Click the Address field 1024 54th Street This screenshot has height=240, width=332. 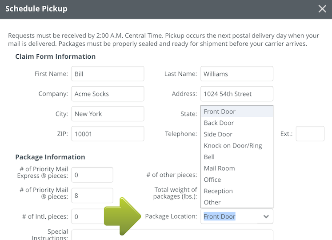pos(236,94)
